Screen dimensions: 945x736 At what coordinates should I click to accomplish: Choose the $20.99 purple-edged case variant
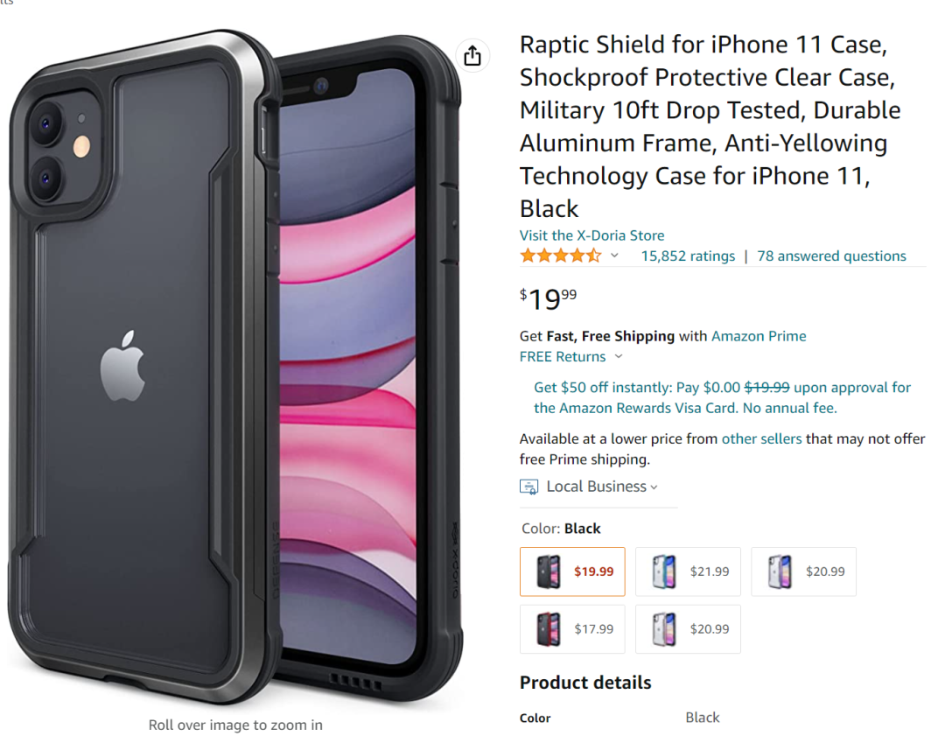tap(803, 571)
